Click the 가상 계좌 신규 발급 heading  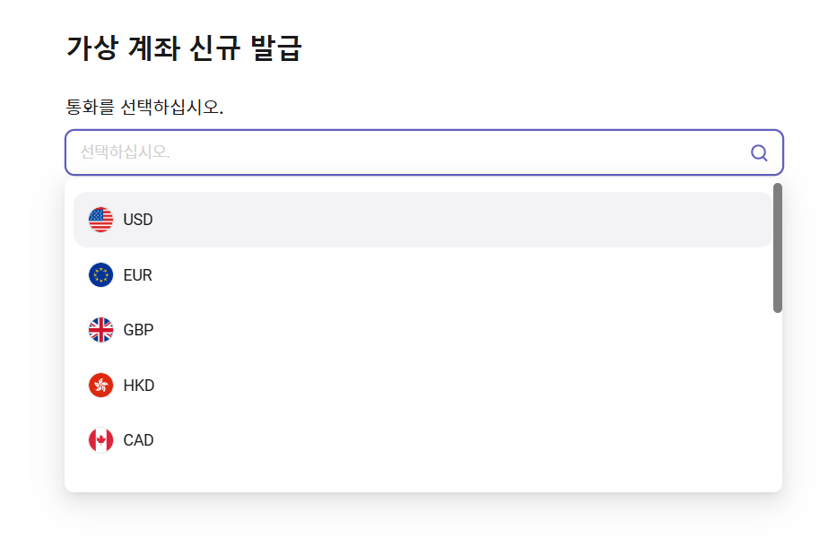point(184,48)
